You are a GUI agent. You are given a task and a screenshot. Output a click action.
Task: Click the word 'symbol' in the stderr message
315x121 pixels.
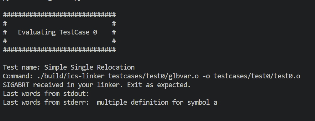pyautogui.click(x=198, y=103)
